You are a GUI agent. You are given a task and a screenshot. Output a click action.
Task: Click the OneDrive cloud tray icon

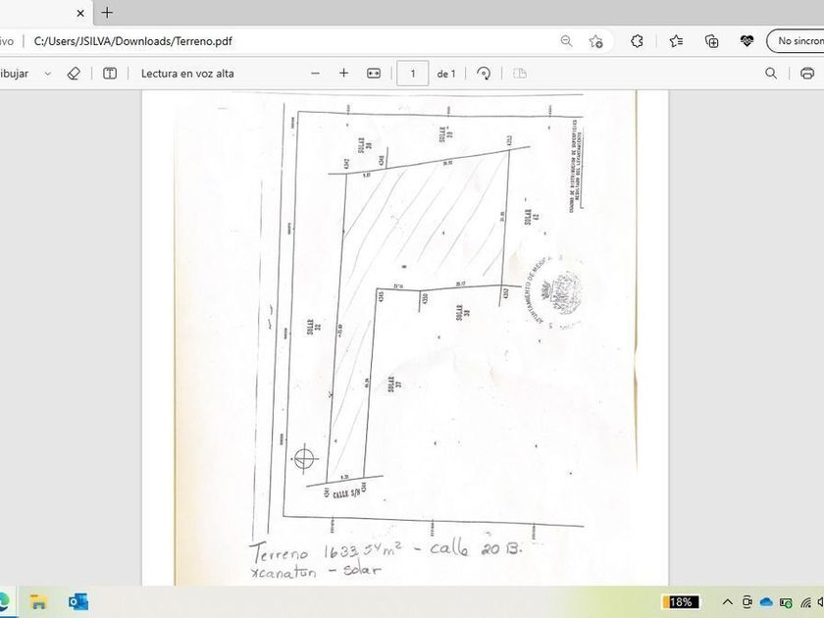766,602
